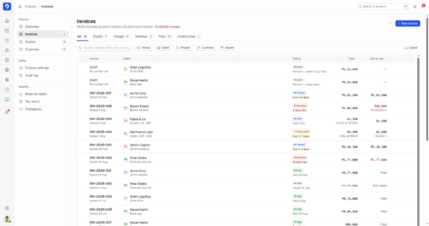Click the F& avatar for Fable & Co

[125, 121]
